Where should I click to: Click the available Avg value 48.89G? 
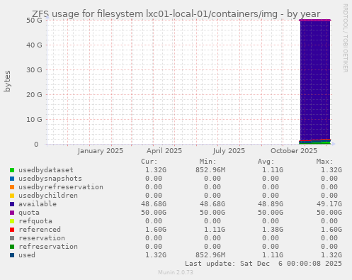tap(271, 204)
